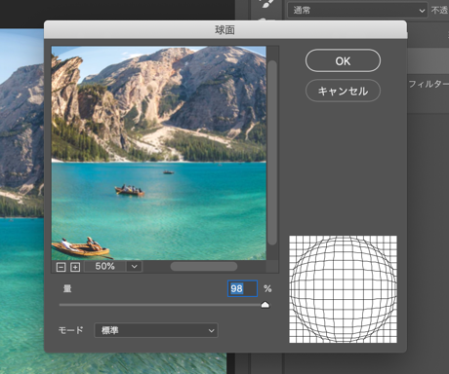Open the 通常 blend mode dropdown
449x374 pixels.
click(x=357, y=11)
